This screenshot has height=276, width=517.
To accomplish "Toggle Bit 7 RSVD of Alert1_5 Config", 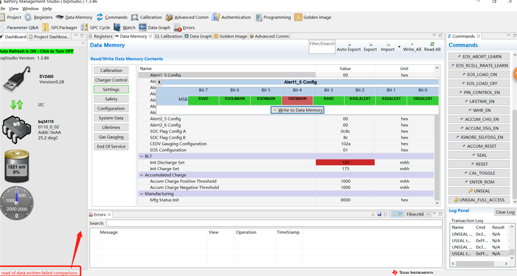I will click(x=203, y=101).
